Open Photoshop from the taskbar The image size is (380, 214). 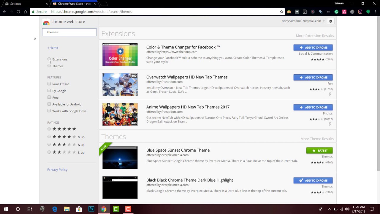click(91, 209)
